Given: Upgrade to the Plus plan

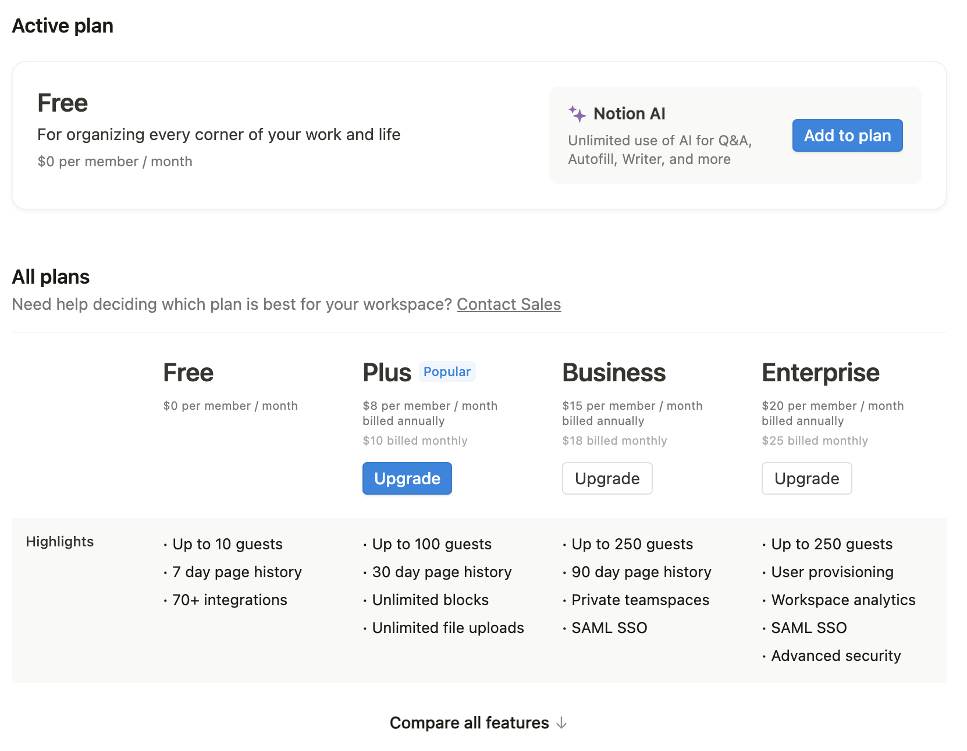Looking at the screenshot, I should [x=407, y=478].
